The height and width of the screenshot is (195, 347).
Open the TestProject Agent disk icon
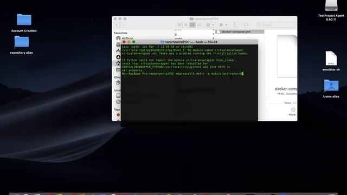[x=331, y=5]
